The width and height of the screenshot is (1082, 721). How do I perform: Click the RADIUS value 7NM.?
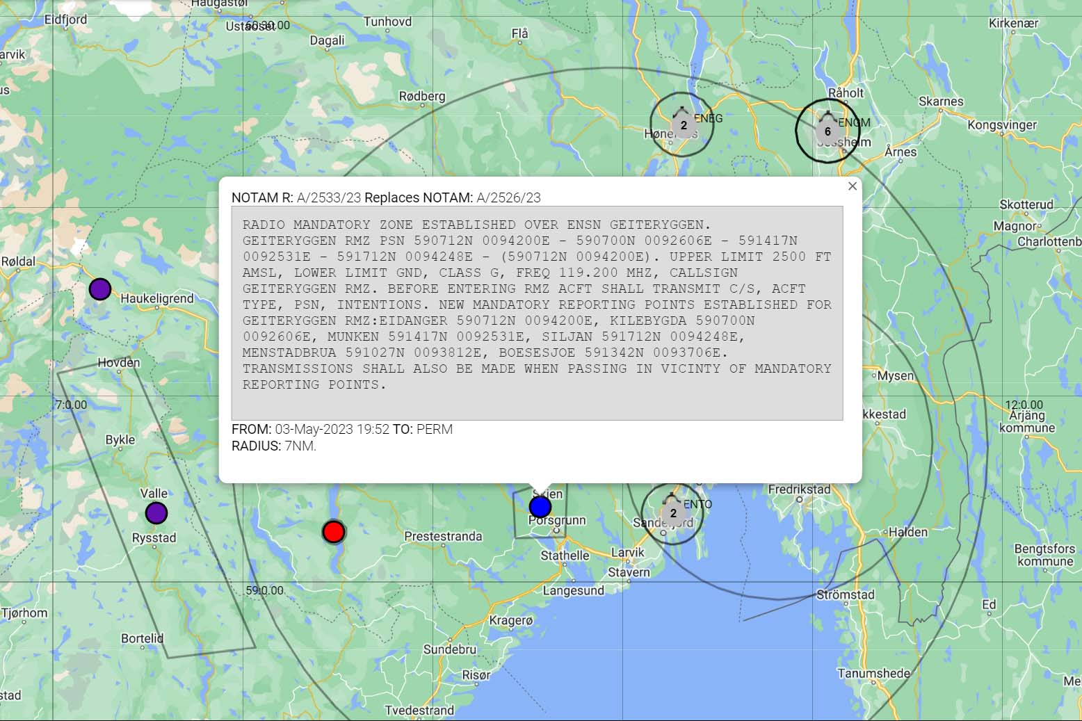300,446
